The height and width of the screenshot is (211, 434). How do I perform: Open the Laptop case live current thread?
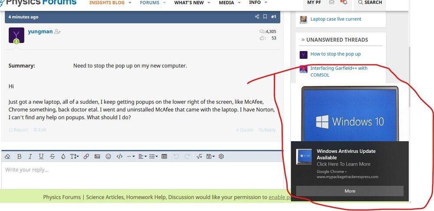click(x=336, y=19)
